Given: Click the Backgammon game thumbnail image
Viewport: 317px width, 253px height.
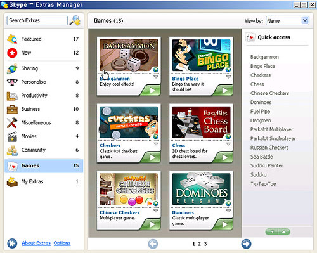Looking at the screenshot, I should click(129, 55).
